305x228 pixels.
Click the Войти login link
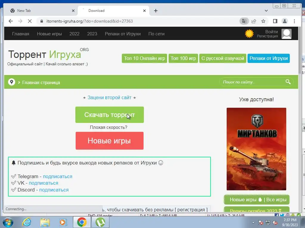[x=272, y=31]
